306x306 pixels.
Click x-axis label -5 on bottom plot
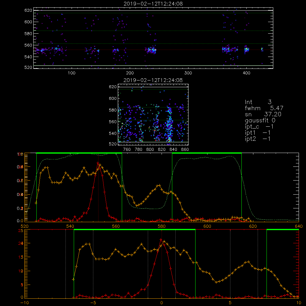coord(93,303)
